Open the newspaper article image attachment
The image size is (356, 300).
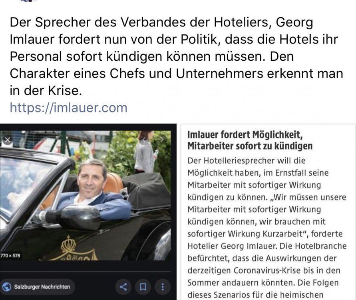[x=268, y=212]
